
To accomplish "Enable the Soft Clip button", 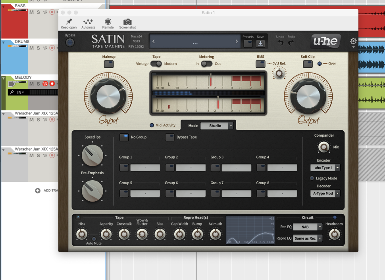I will pos(308,64).
